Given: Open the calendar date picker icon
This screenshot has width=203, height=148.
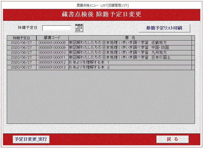Looking at the screenshot, I should point(79,28).
